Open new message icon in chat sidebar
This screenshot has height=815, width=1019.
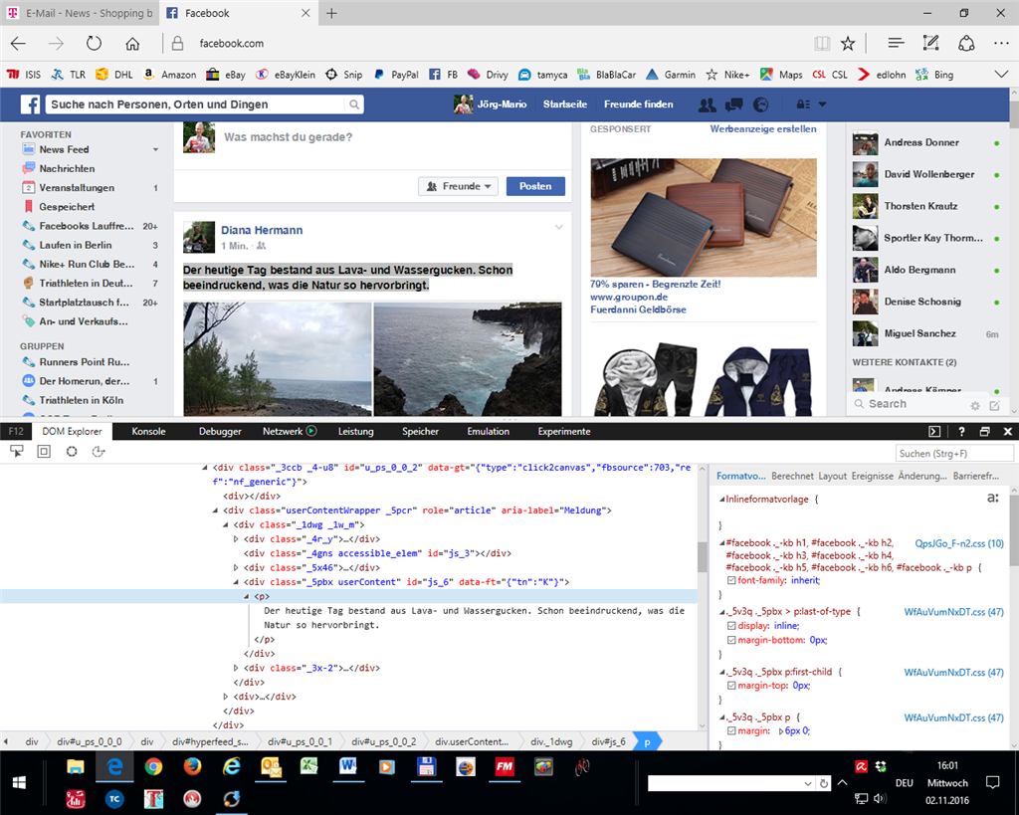(994, 406)
